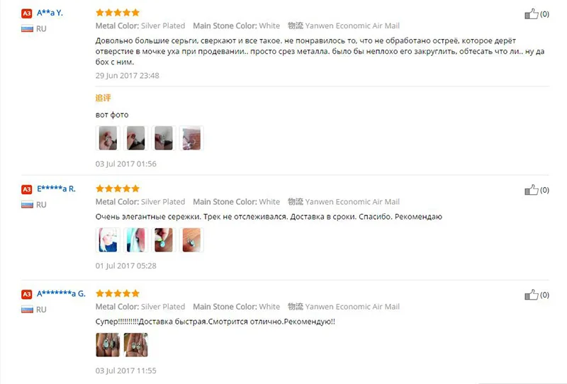Click A3 badge next to A**a Y.
The image size is (567, 384).
(x=27, y=13)
